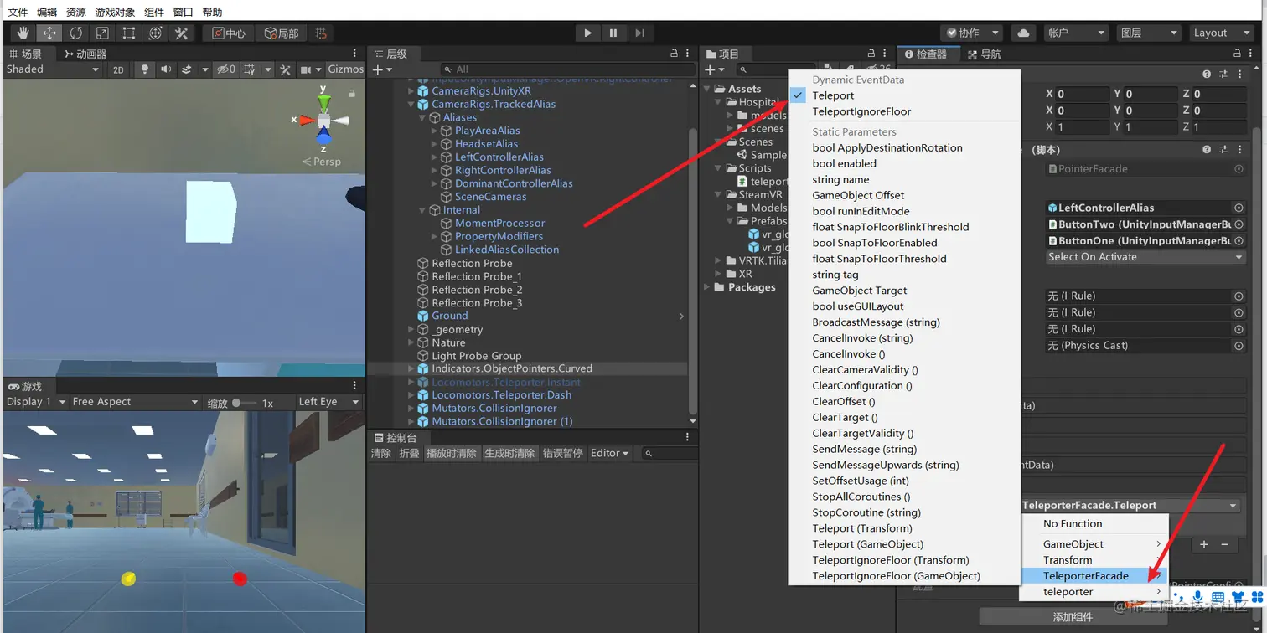Click the 清除 clear button in Console

tap(381, 453)
